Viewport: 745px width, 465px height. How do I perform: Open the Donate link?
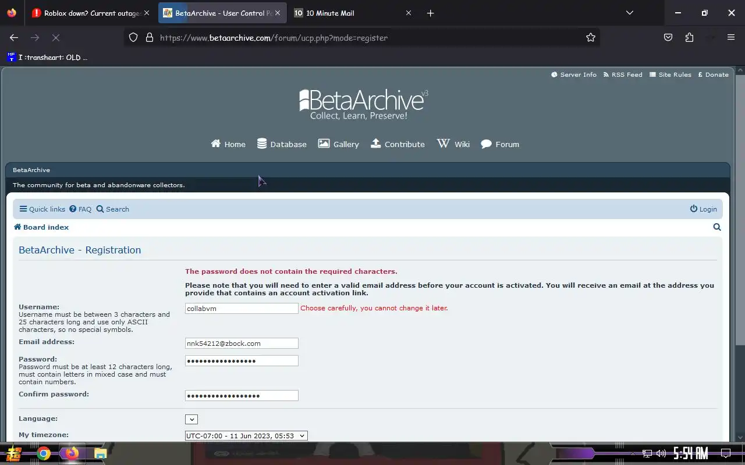(713, 74)
